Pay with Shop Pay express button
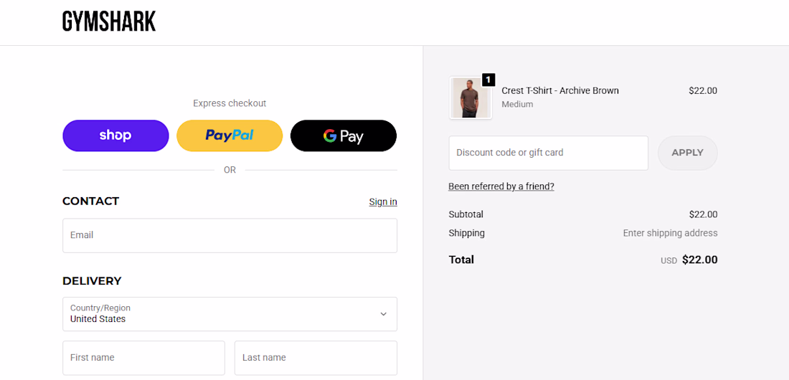This screenshot has height=380, width=789. 115,136
